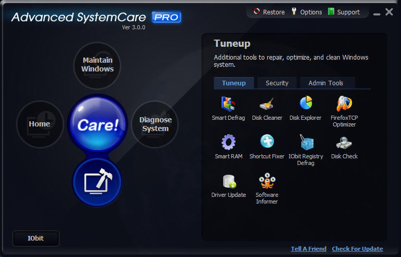Select the Utilities hammer-and-monitor circle

(97, 182)
